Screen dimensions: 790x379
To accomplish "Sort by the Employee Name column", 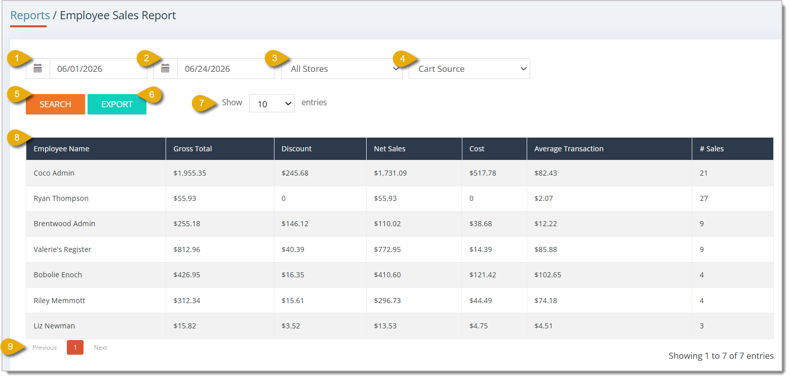I will pyautogui.click(x=96, y=149).
